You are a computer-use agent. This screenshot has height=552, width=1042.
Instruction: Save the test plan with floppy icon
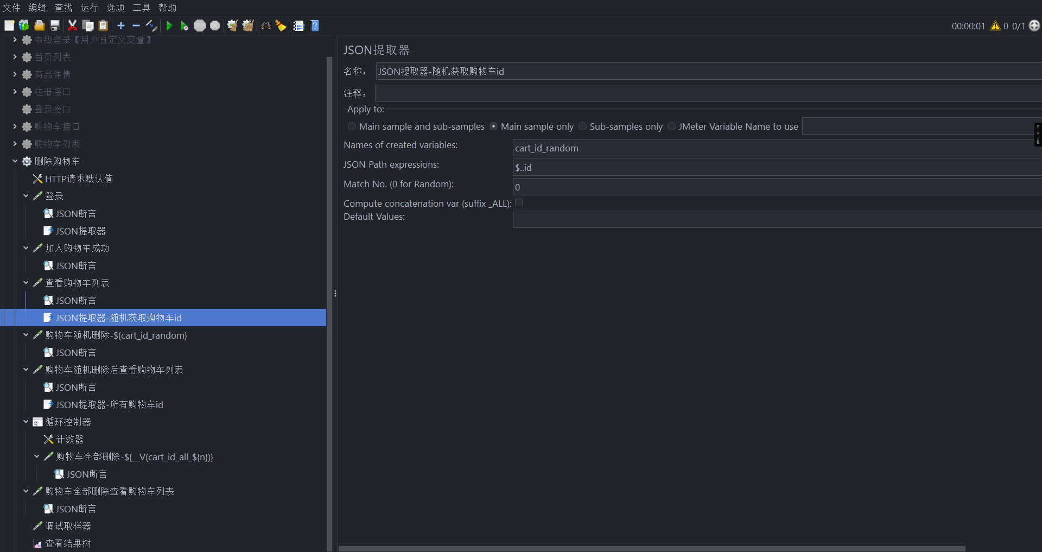point(54,26)
